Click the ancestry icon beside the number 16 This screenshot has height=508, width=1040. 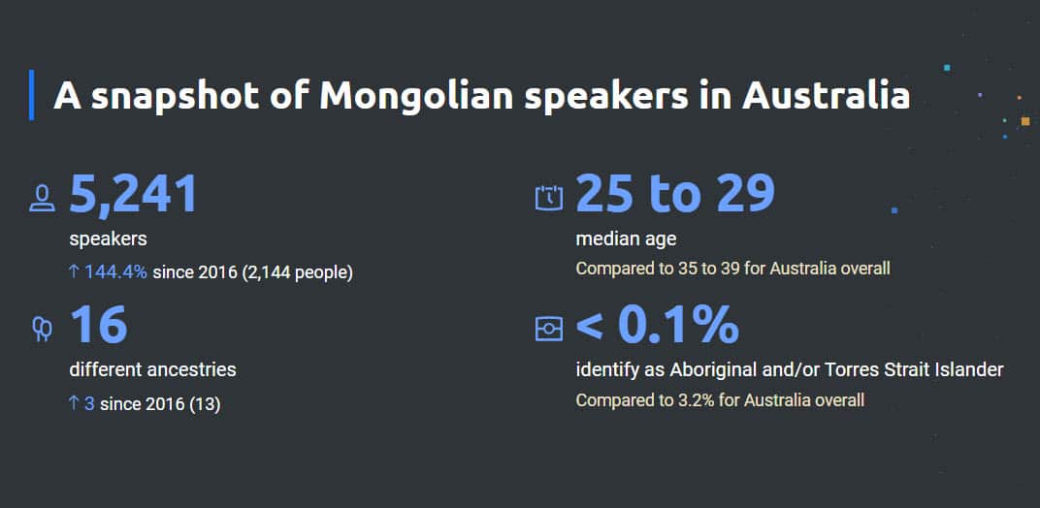42,330
